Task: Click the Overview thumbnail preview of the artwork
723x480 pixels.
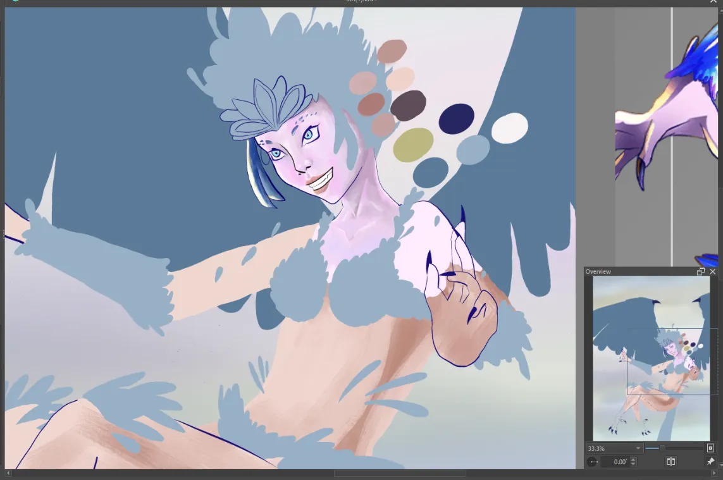Action: [651, 359]
